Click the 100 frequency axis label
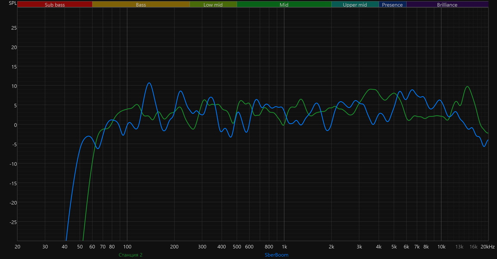The width and height of the screenshot is (497, 259). [x=127, y=246]
